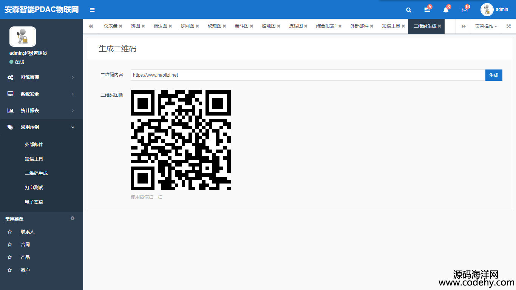516x290 pixels.
Task: Close the 饼图 tab
Action: pyautogui.click(x=143, y=26)
